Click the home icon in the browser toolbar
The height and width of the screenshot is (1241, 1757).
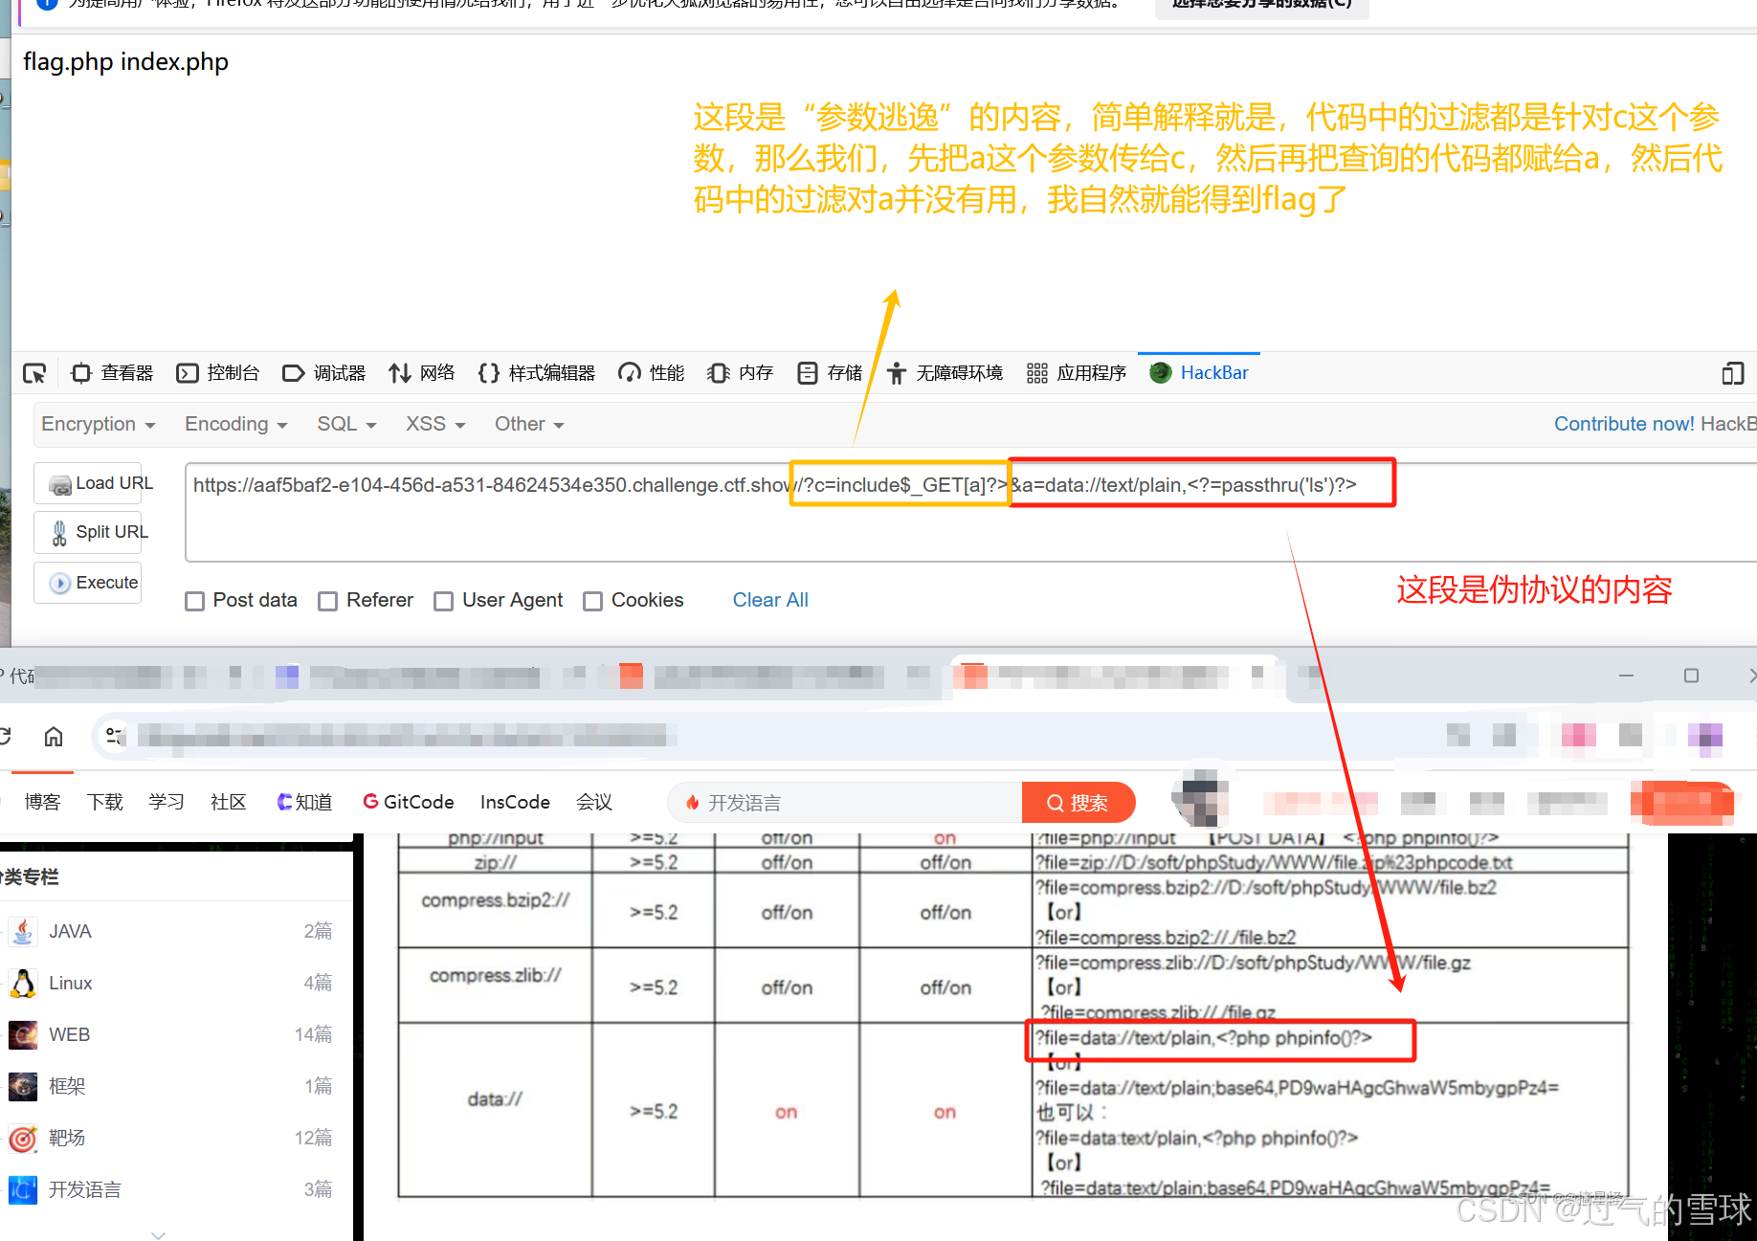pyautogui.click(x=53, y=736)
